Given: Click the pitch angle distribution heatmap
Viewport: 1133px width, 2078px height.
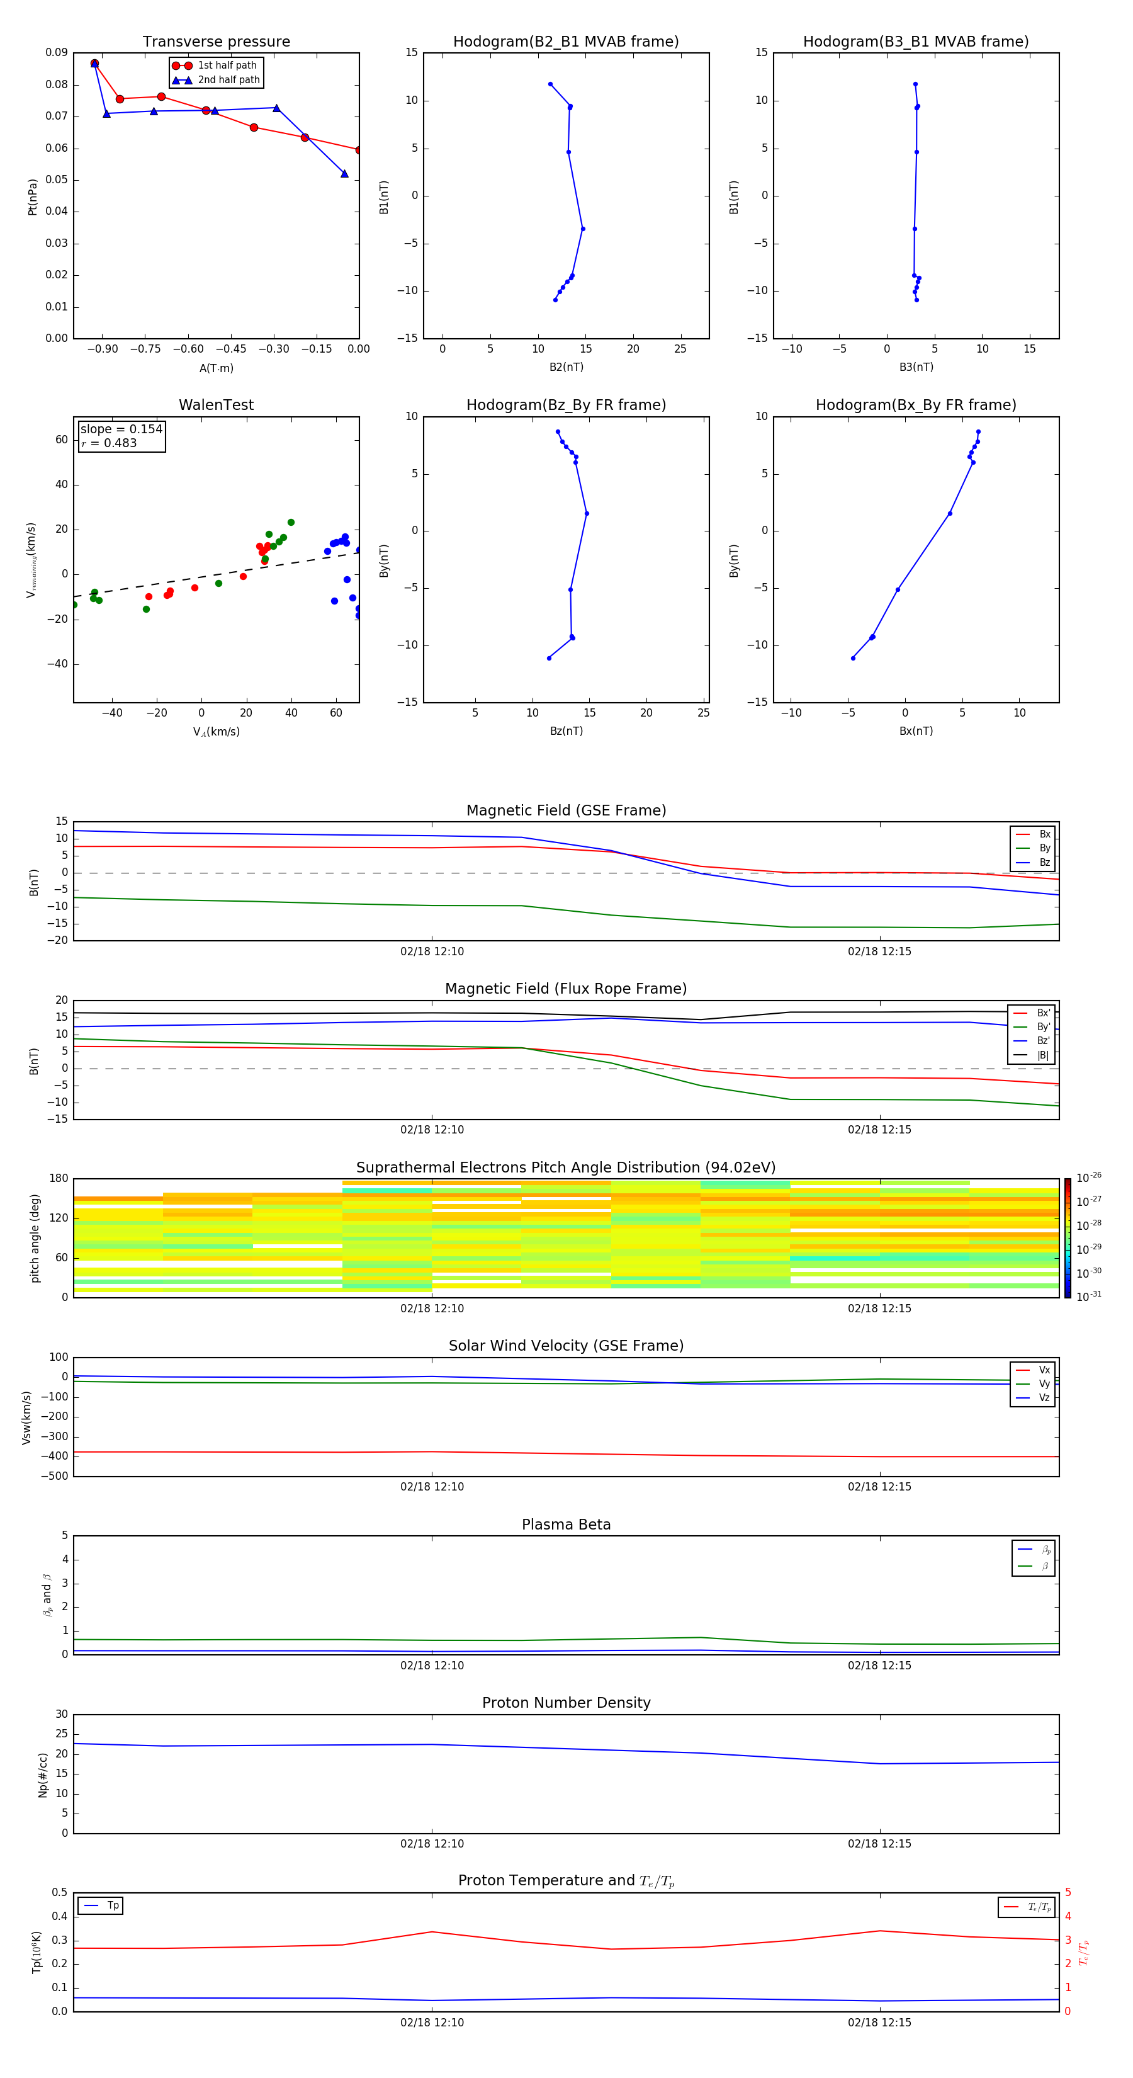Looking at the screenshot, I should pos(566,1238).
